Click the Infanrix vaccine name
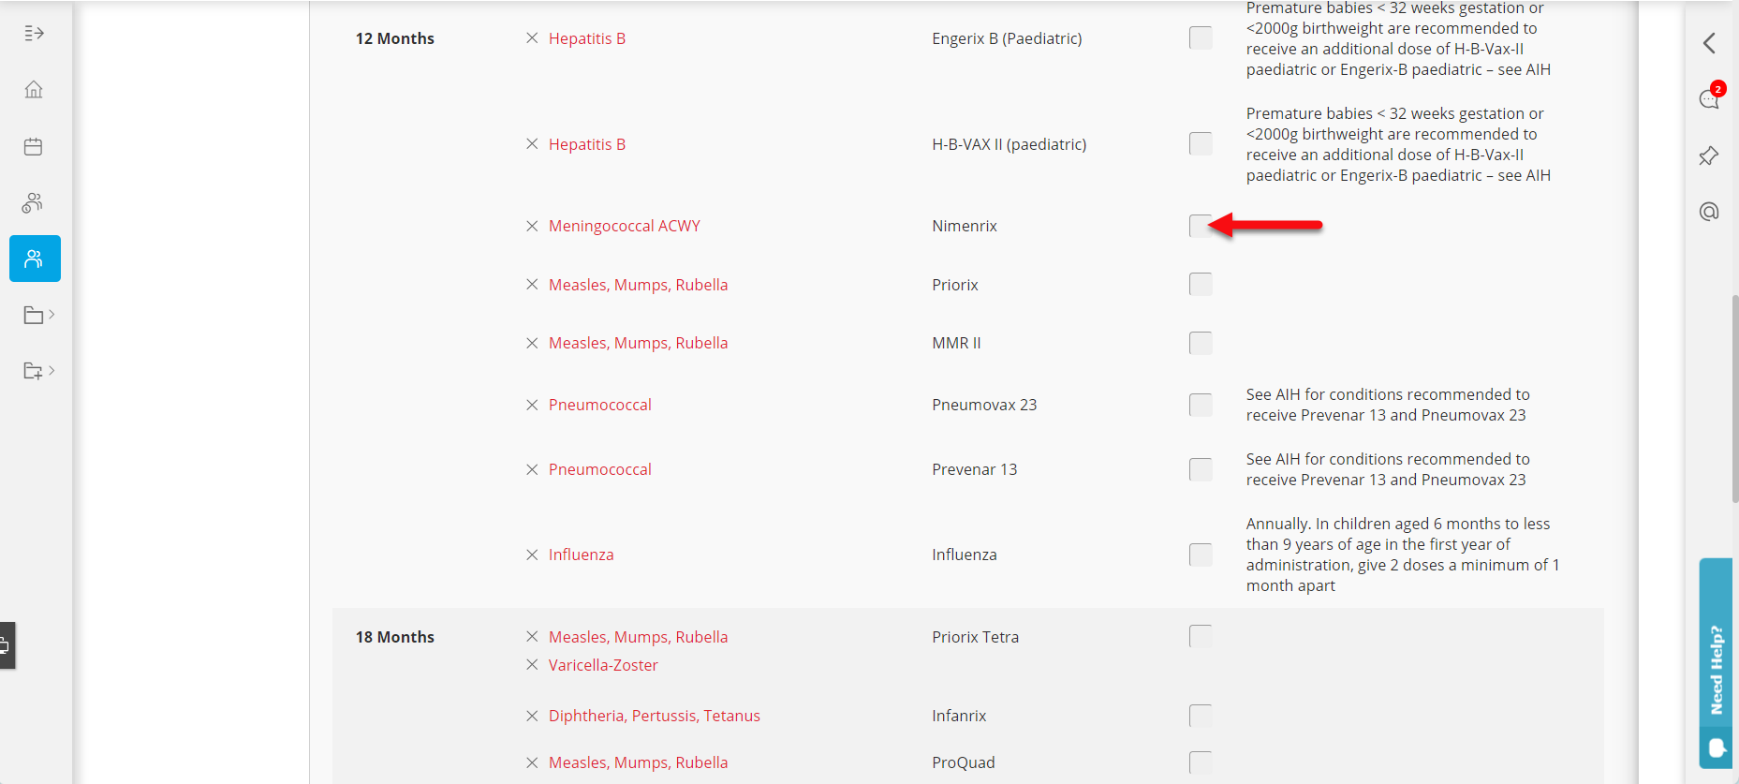 pos(959,716)
